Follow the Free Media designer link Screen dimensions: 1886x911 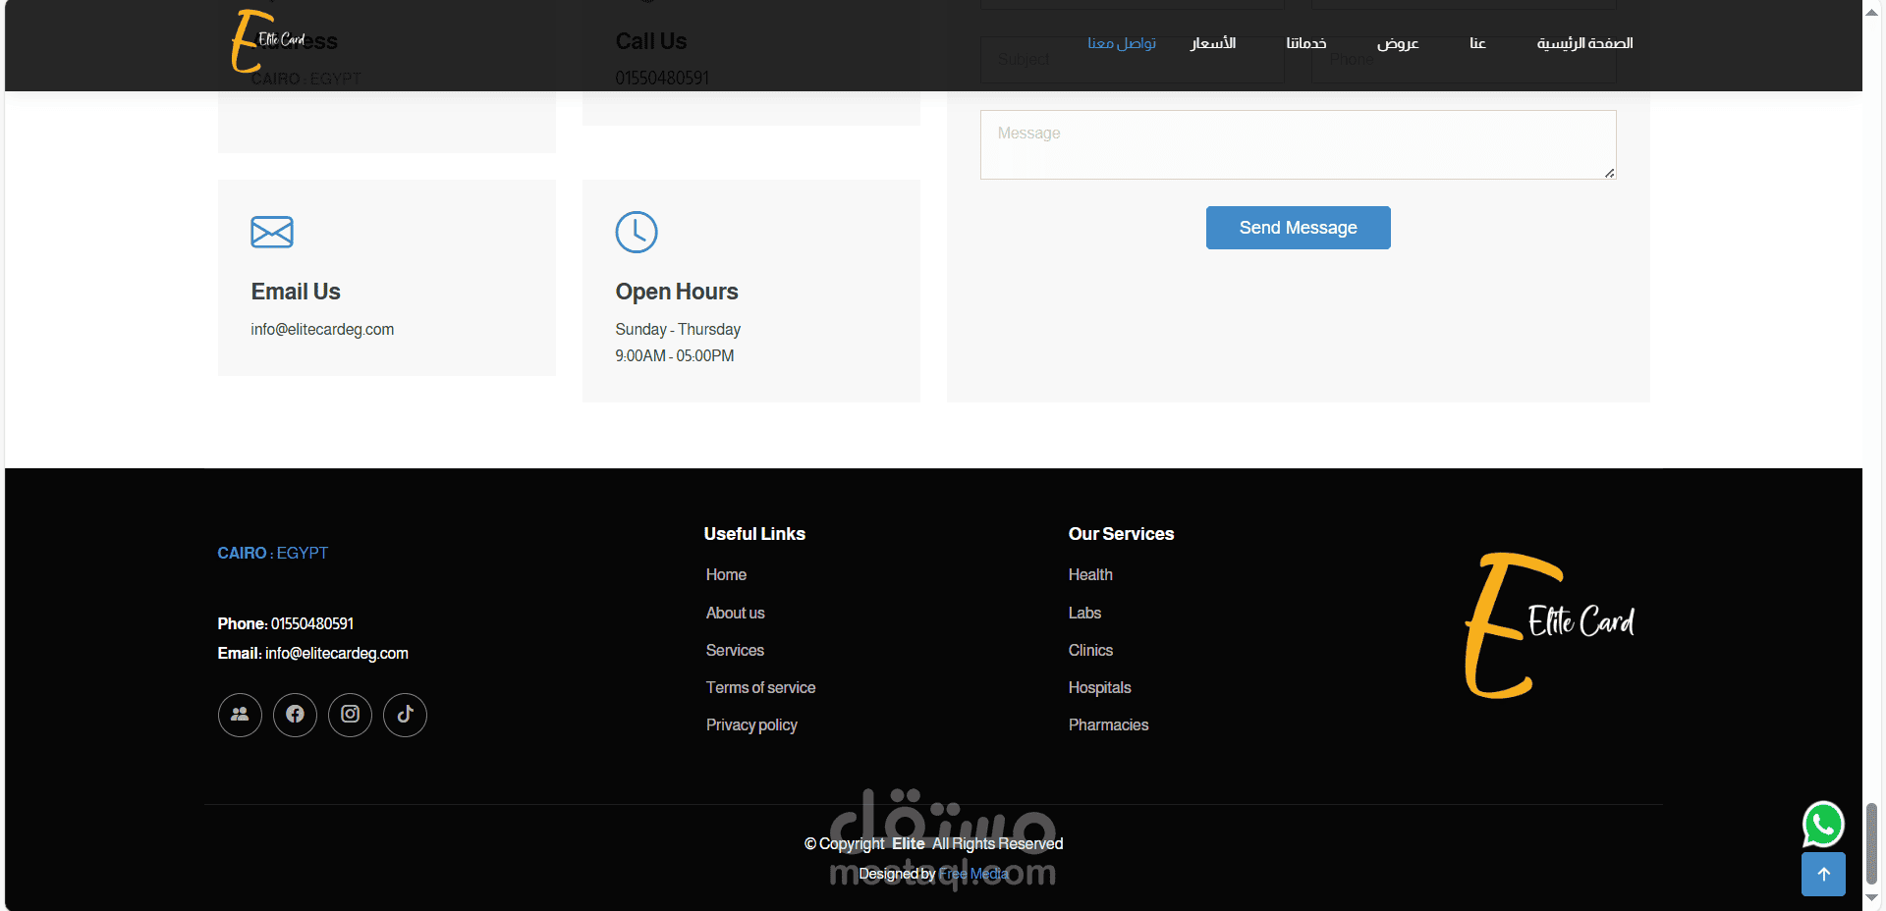973,874
